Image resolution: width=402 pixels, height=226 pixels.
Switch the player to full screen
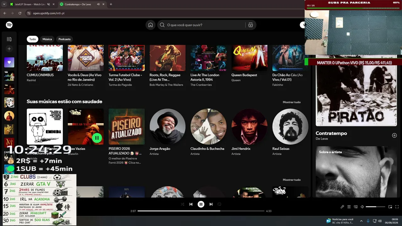397,207
